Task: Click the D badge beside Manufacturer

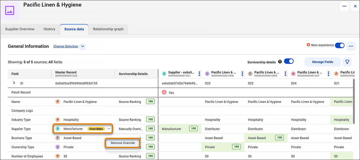Action: (x=58, y=129)
